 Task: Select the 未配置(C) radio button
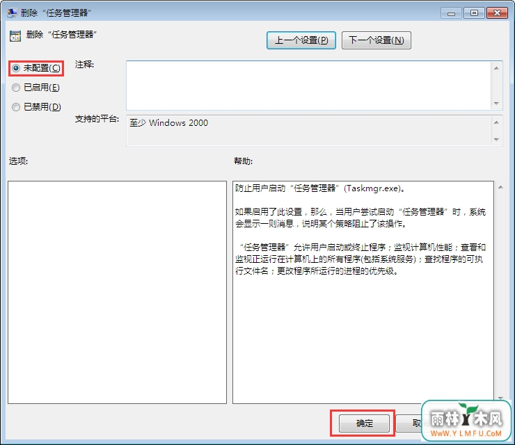[x=16, y=68]
